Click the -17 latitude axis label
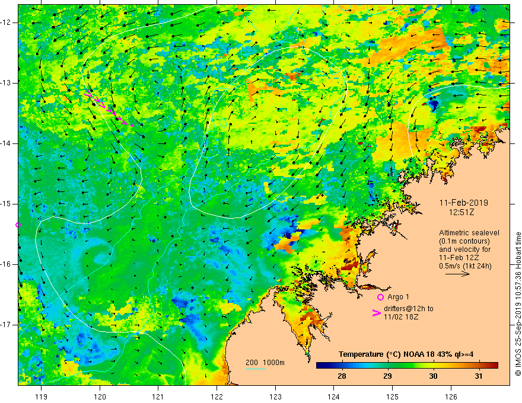Viewport: 522px width, 403px height. click(x=6, y=325)
